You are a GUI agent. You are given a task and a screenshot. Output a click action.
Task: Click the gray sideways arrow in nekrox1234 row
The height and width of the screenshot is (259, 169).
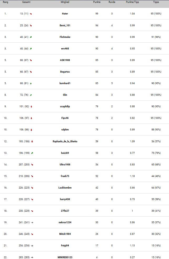[32, 222]
